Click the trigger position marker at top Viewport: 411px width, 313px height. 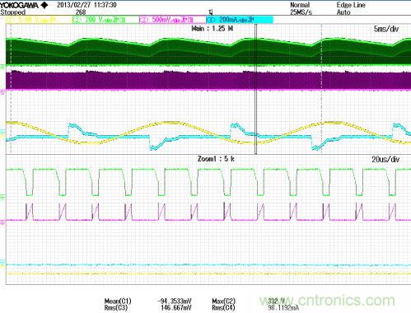pos(211,12)
